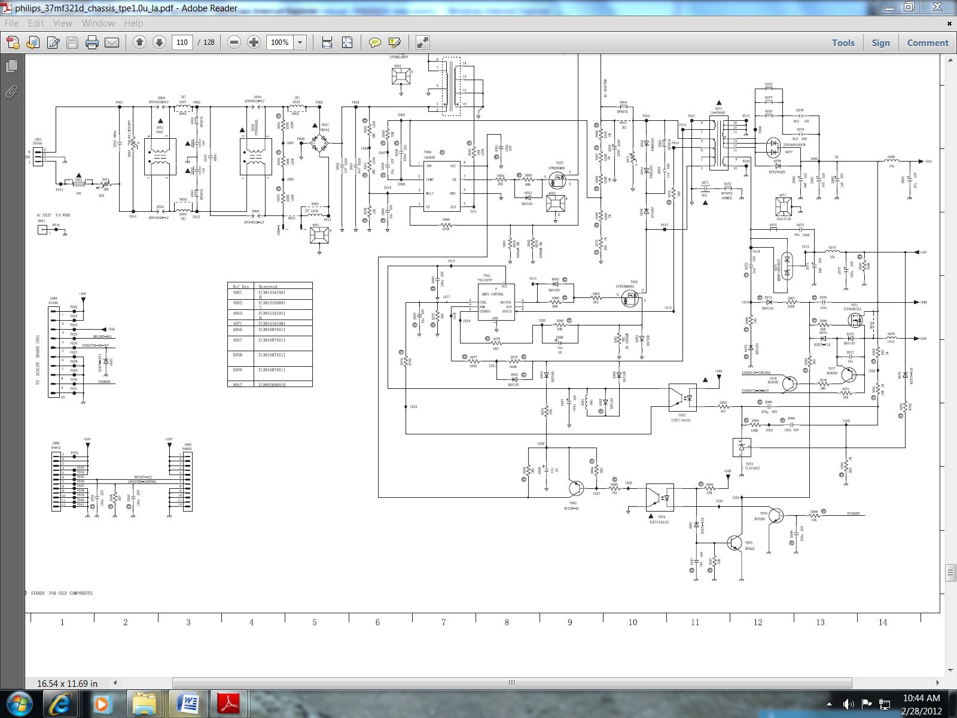Zoom in using the plus button
The width and height of the screenshot is (957, 718).
click(x=254, y=42)
